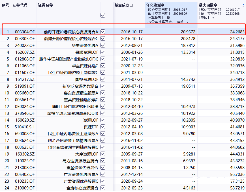Click start date 20161017 under 年化收益率
This screenshot has height=192, width=246.
tap(180, 10)
